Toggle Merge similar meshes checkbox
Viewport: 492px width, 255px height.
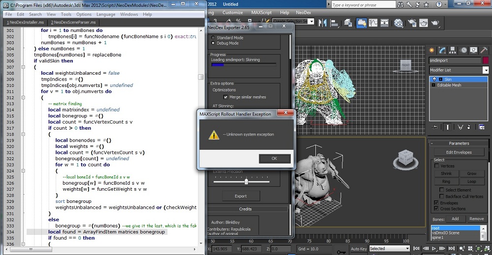pyautogui.click(x=225, y=97)
